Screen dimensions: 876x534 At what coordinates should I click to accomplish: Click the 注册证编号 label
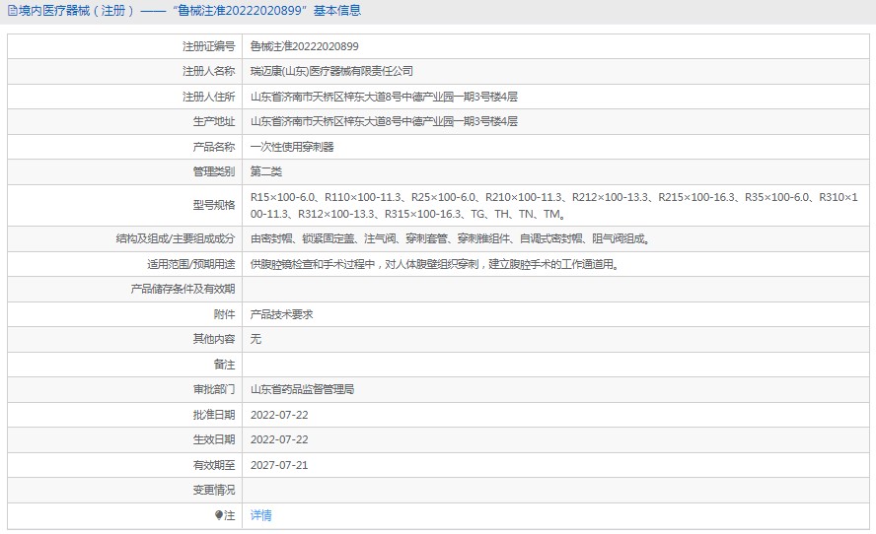pyautogui.click(x=209, y=46)
